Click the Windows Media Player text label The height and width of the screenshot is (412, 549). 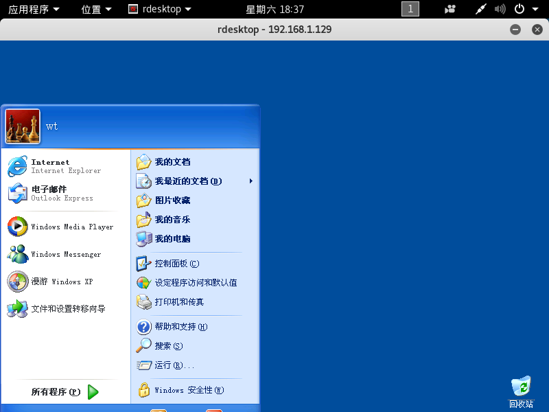click(72, 227)
